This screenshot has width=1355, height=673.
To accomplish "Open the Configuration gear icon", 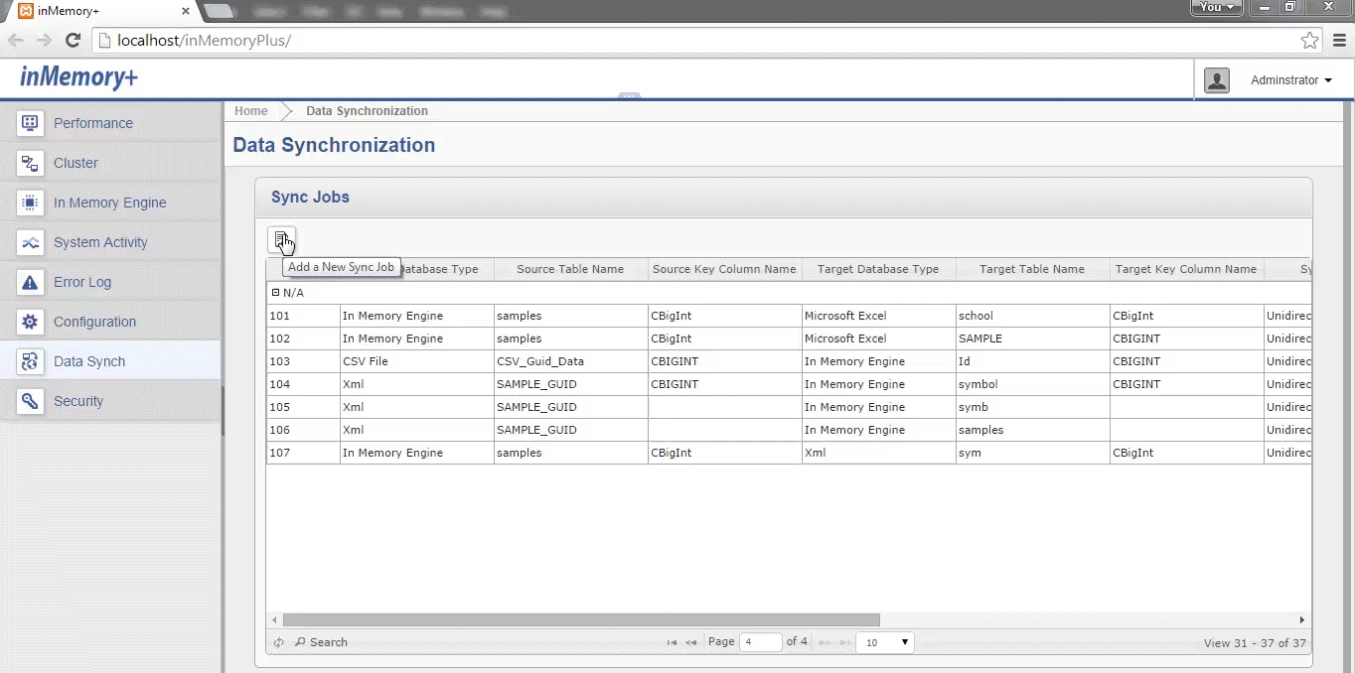I will (30, 322).
